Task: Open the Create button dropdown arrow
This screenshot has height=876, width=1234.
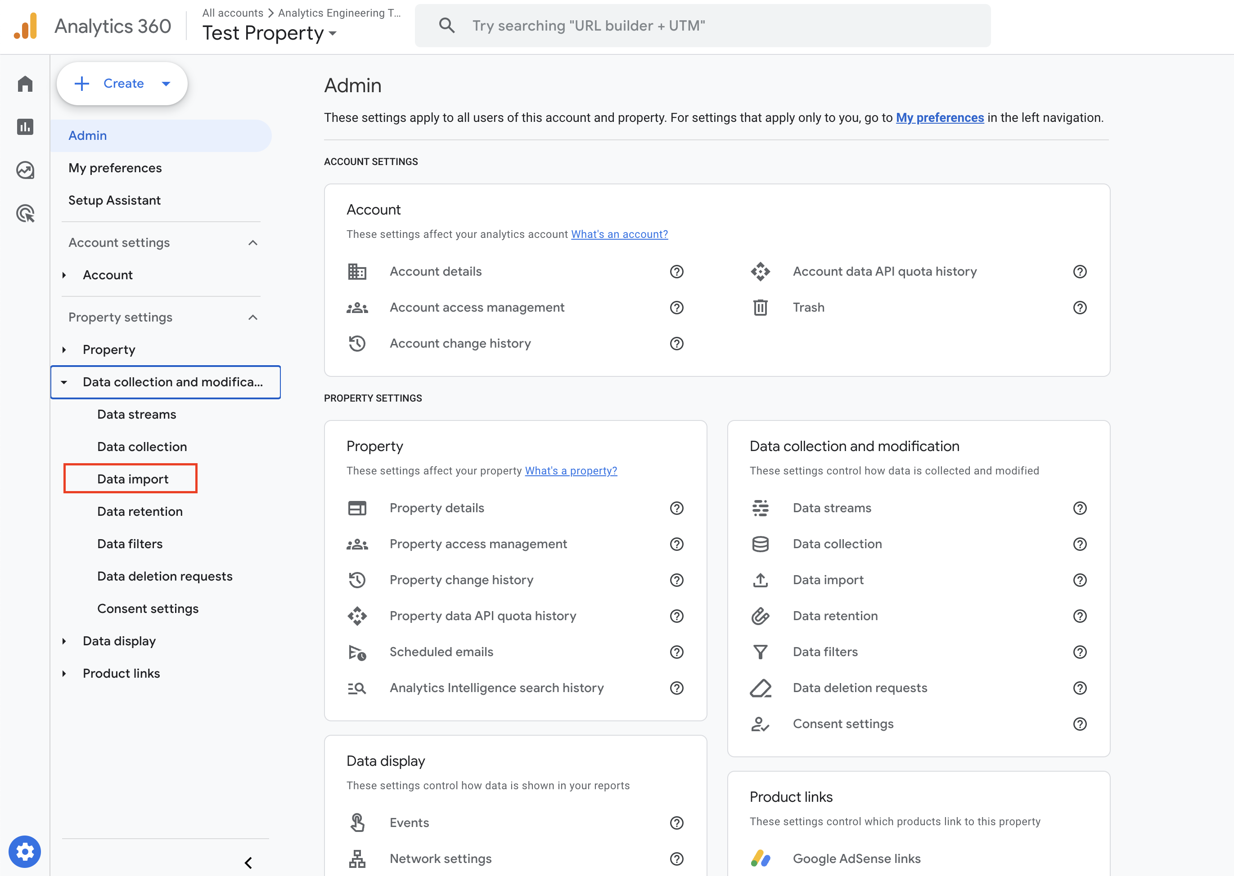Action: point(166,84)
